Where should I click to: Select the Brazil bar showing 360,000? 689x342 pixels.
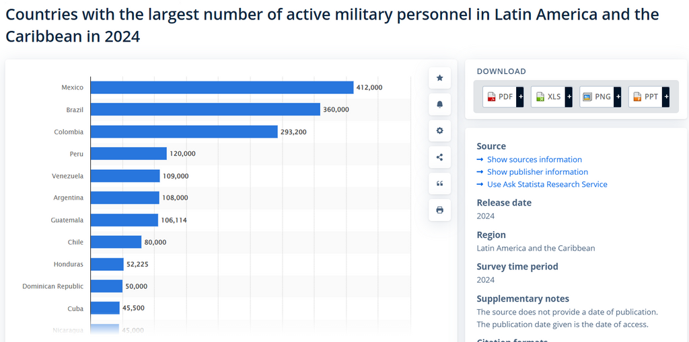point(205,109)
